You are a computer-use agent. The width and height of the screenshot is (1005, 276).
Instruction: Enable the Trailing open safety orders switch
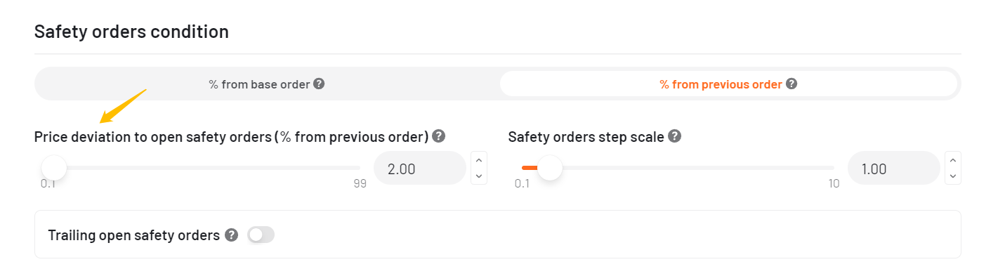pos(261,235)
